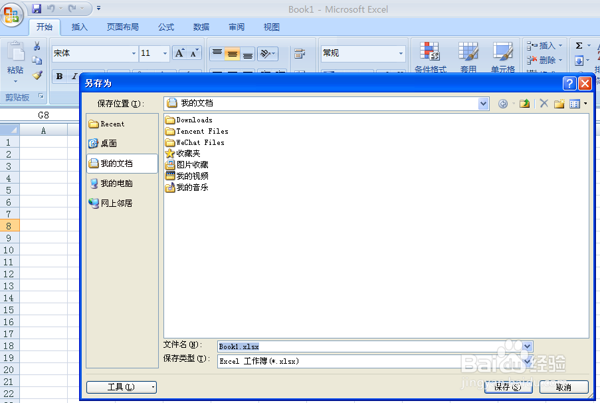Select 桌面 in places sidebar

[122, 144]
